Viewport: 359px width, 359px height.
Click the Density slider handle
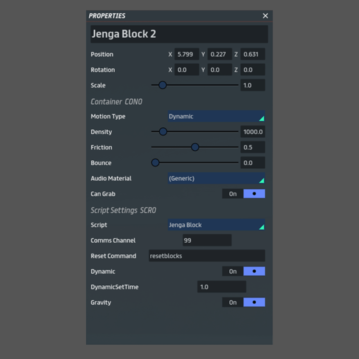click(x=163, y=131)
